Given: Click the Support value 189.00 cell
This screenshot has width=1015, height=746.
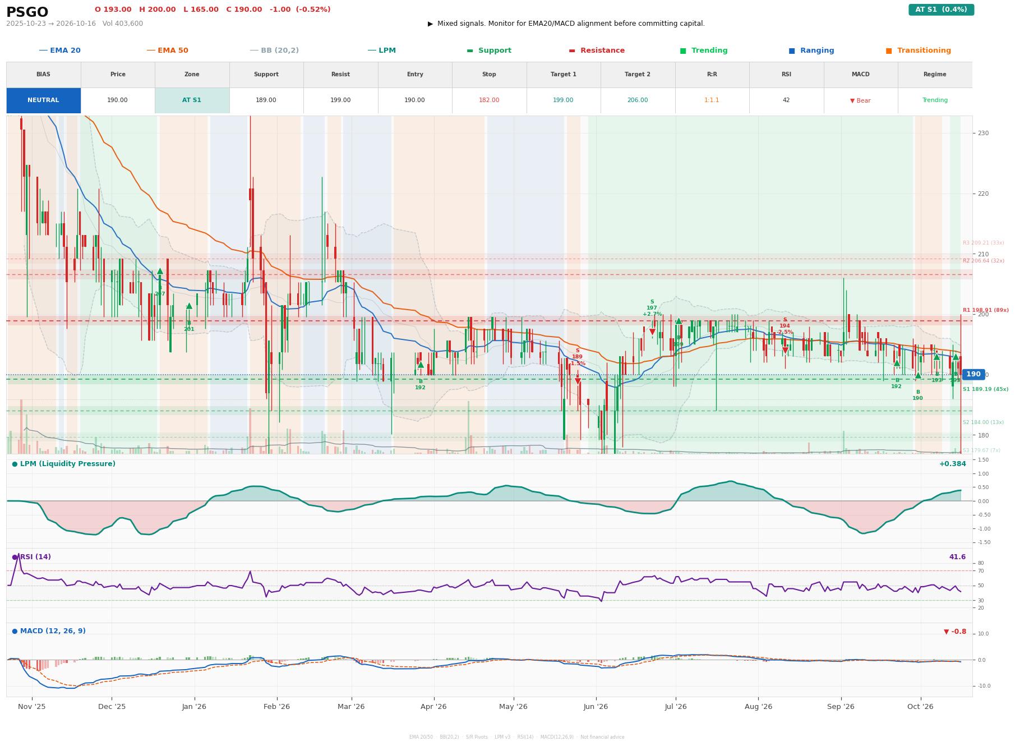Looking at the screenshot, I should pyautogui.click(x=266, y=100).
